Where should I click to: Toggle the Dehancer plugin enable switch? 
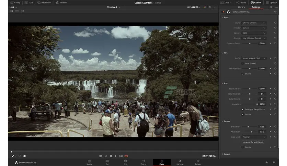(x=223, y=12)
